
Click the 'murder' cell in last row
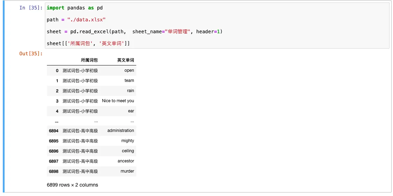127,171
